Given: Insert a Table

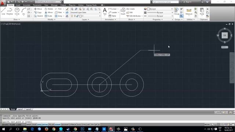Looking at the screenshot, I should [112, 16].
